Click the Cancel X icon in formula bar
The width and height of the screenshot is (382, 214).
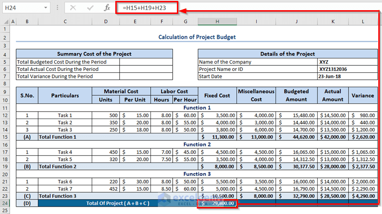(x=74, y=8)
